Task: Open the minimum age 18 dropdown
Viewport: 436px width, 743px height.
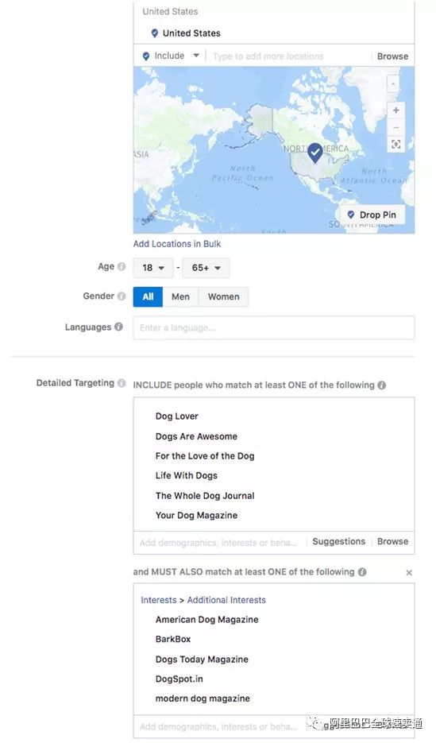Action: pos(153,268)
